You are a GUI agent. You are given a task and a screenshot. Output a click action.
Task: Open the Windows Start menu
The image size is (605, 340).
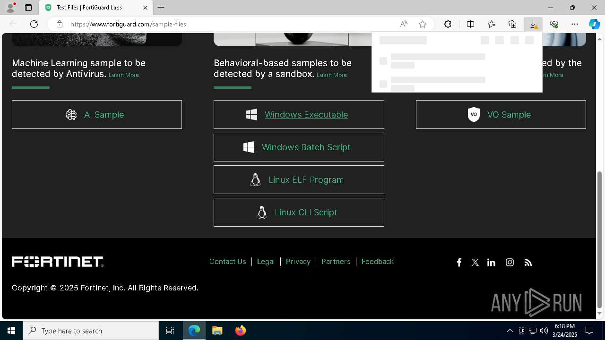pyautogui.click(x=11, y=331)
